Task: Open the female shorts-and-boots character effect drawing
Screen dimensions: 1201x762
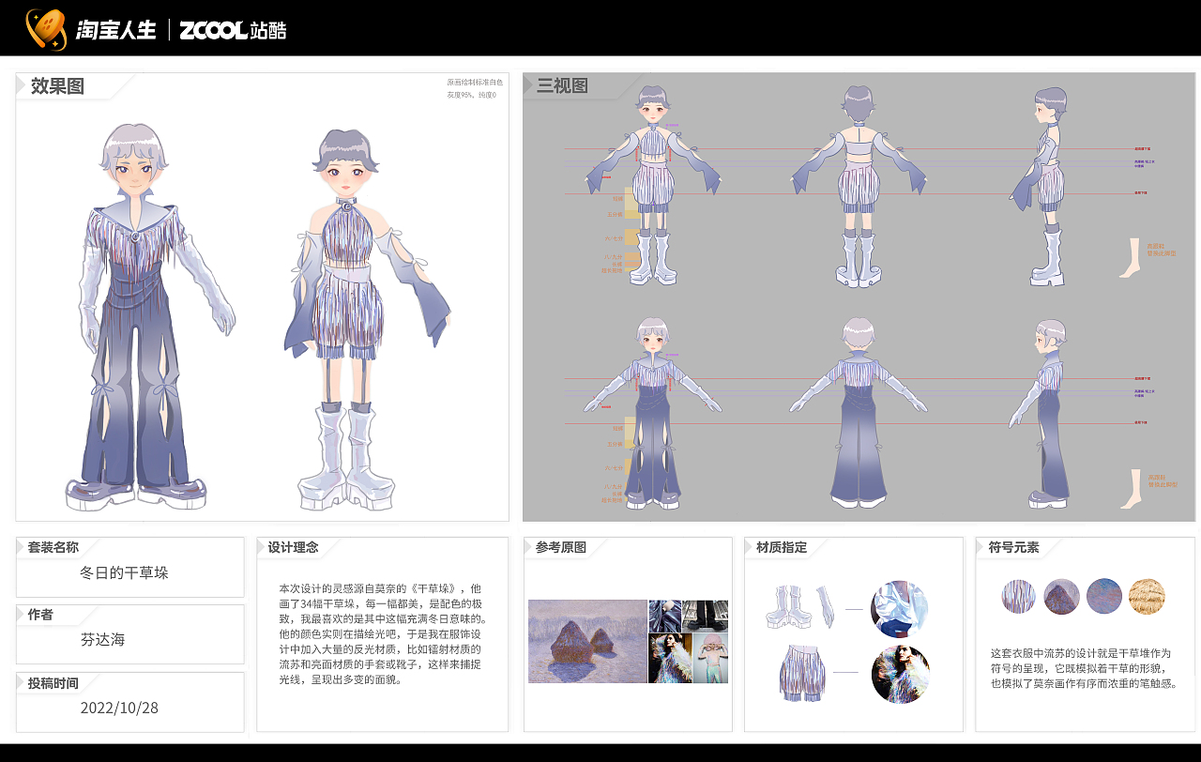Action: (366, 319)
